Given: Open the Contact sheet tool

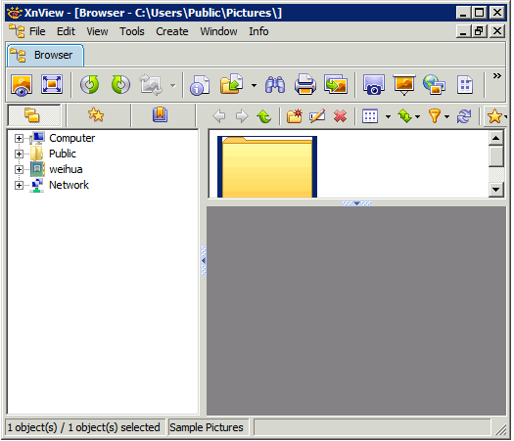Looking at the screenshot, I should click(x=465, y=85).
